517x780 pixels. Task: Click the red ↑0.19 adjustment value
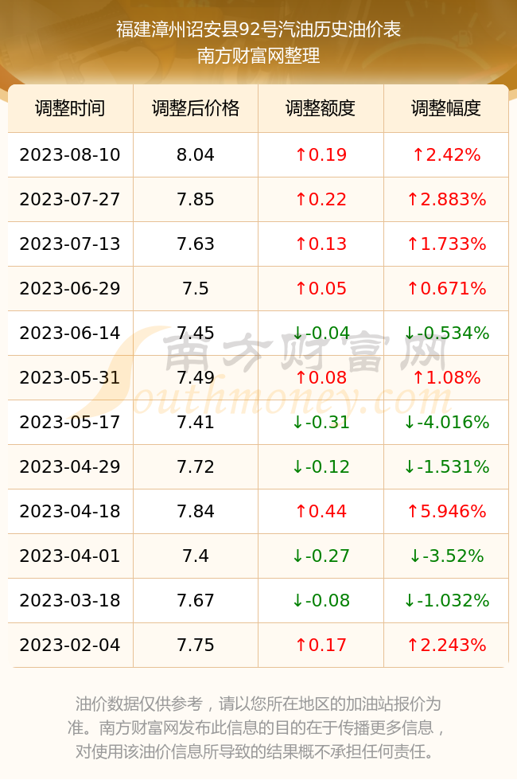click(321, 154)
